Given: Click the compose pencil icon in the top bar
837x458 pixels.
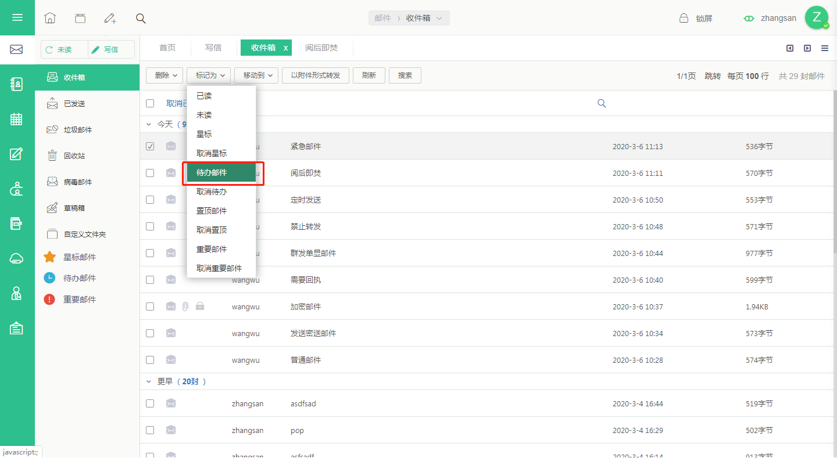Looking at the screenshot, I should click(x=110, y=18).
